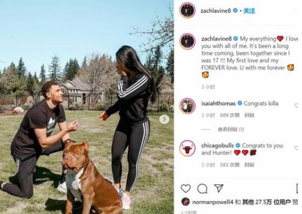
Task: Reply to the isaiahthomas comment
Action: pyautogui.click(x=249, y=115)
